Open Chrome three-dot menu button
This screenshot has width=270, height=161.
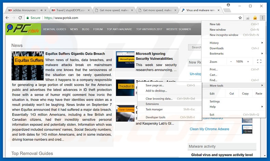262,17
